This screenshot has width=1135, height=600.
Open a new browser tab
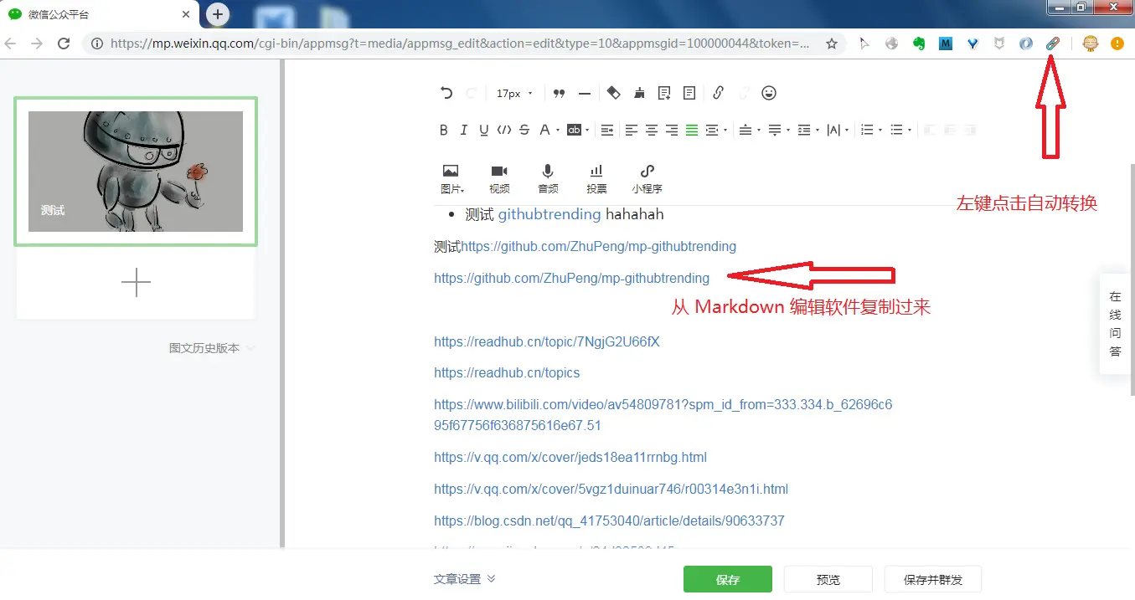(218, 14)
